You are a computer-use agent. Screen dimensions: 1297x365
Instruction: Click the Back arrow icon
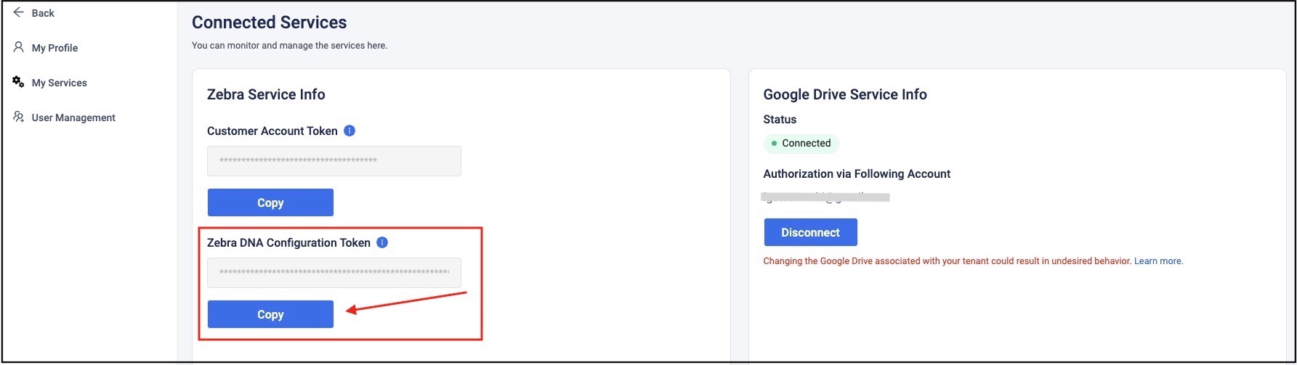coord(19,12)
